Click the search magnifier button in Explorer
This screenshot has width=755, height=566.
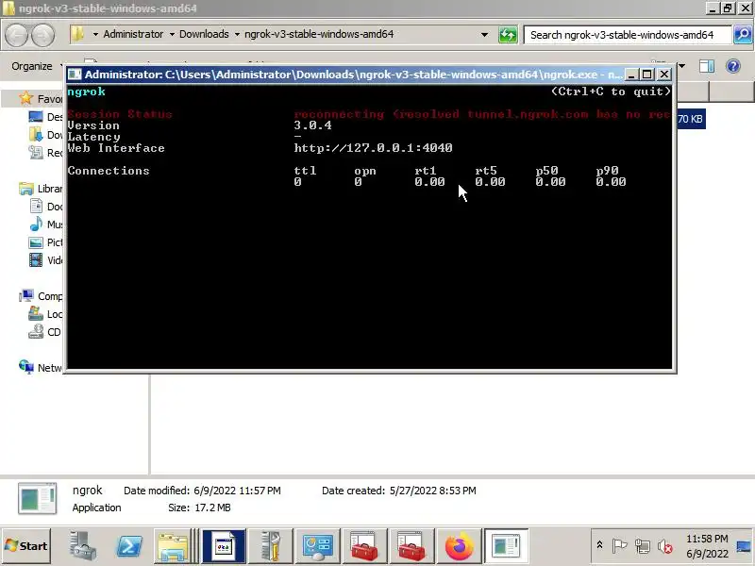pyautogui.click(x=743, y=35)
